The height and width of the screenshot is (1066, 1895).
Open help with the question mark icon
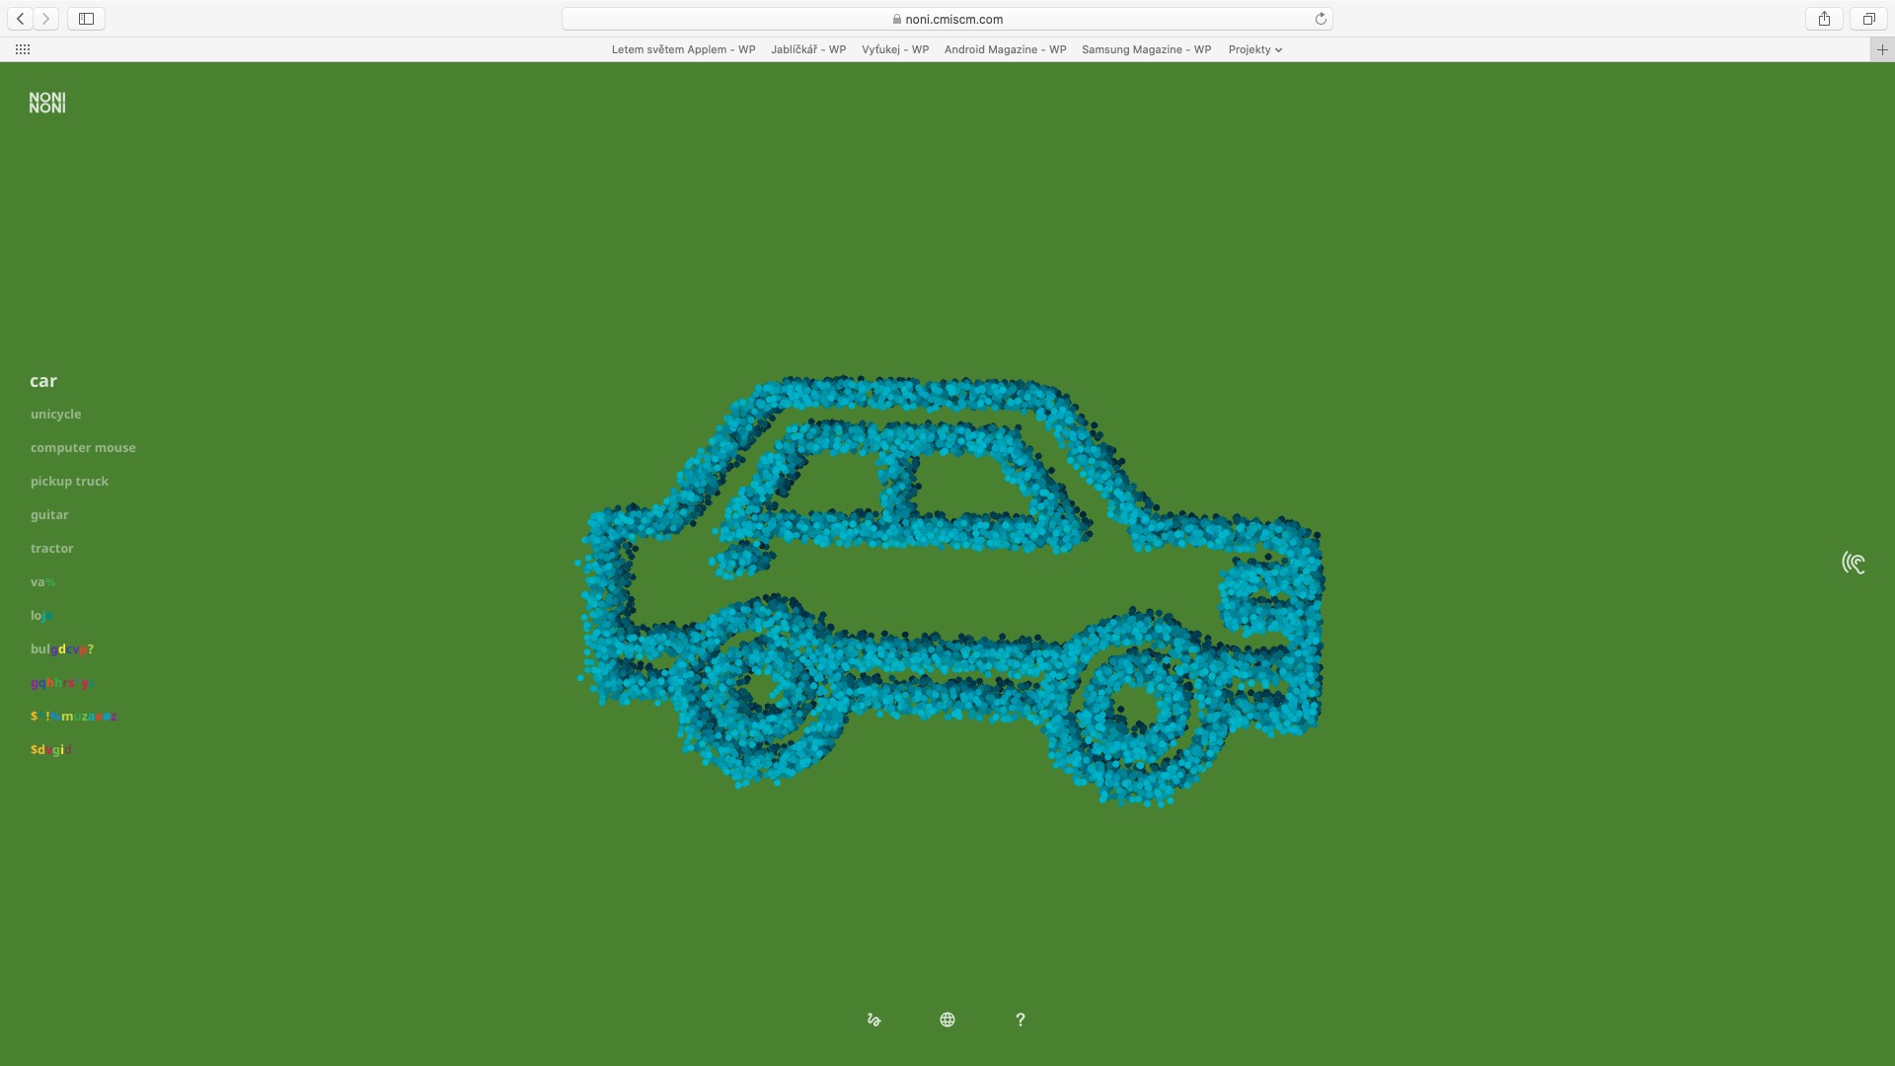[x=1021, y=1020]
